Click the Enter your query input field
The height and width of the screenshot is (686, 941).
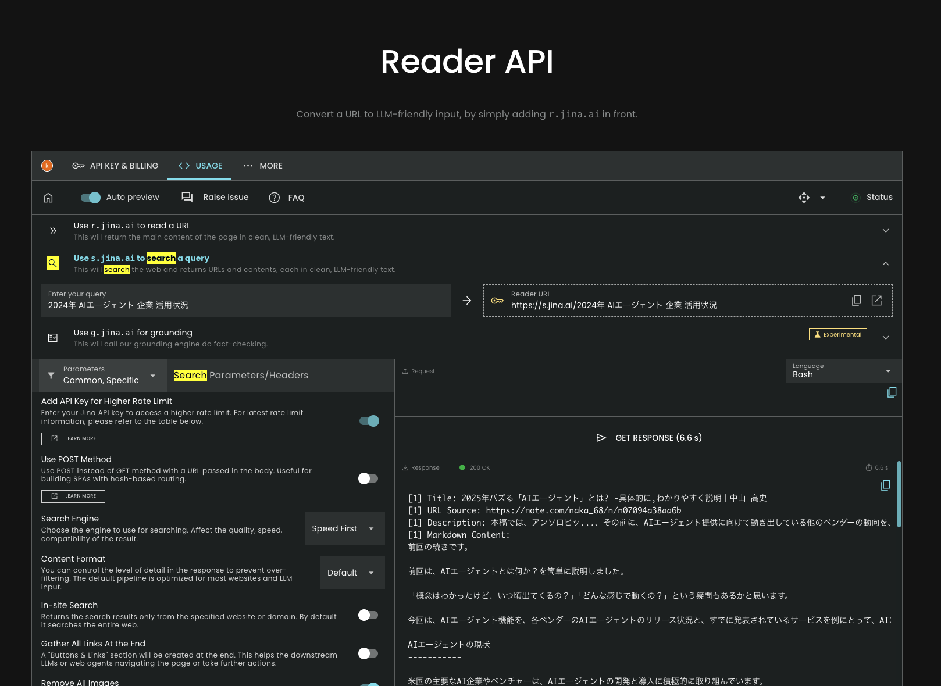pos(246,301)
